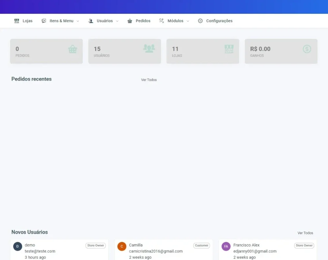Open the R$ 0.00 Ganhos stat card
This screenshot has width=328, height=260.
(281, 51)
